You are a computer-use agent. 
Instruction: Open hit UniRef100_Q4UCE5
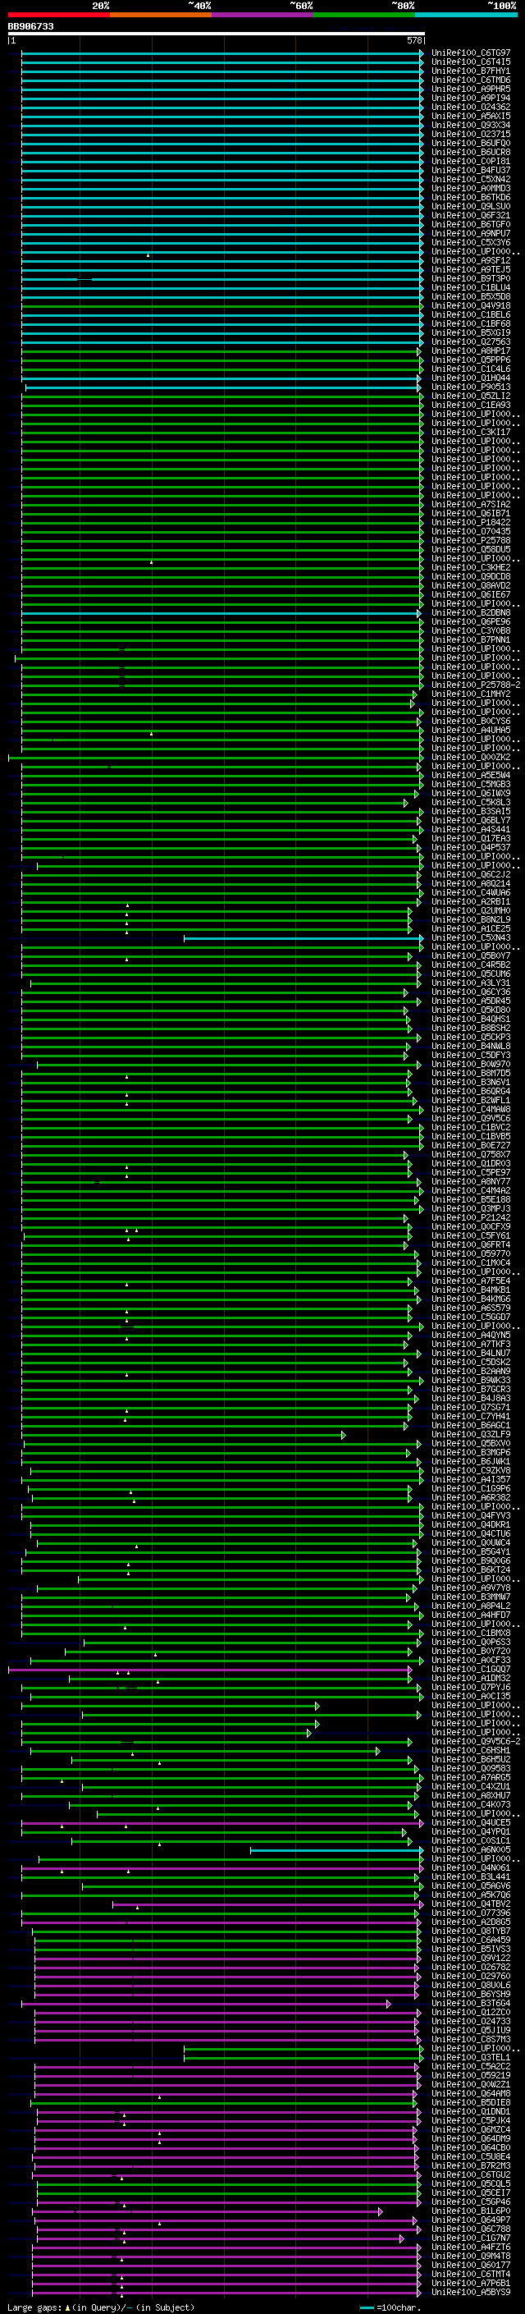[470, 1822]
